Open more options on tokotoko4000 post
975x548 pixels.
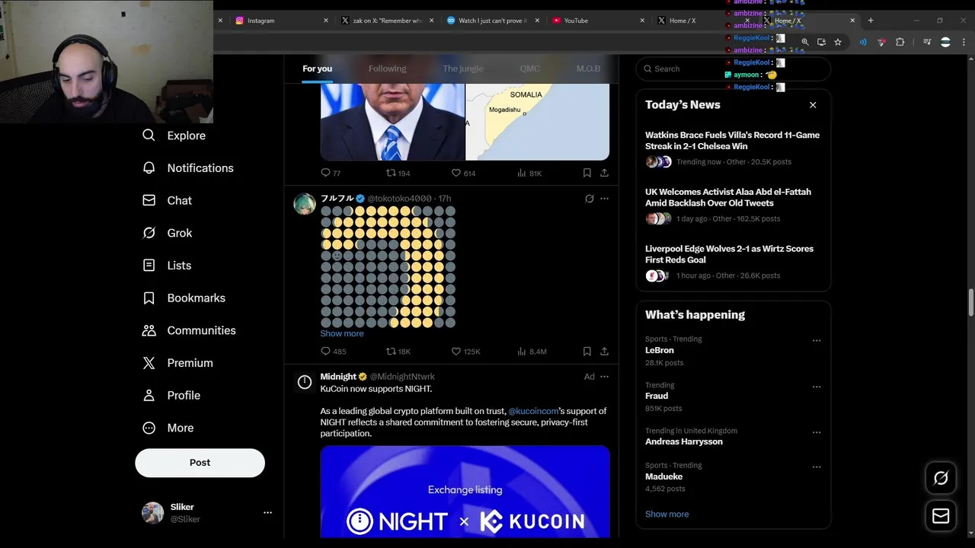pos(604,199)
